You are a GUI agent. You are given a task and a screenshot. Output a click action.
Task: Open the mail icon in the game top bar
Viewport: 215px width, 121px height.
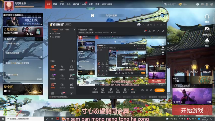[x=202, y=4]
